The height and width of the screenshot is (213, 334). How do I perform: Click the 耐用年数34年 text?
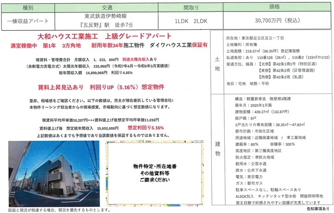(x=107, y=45)
